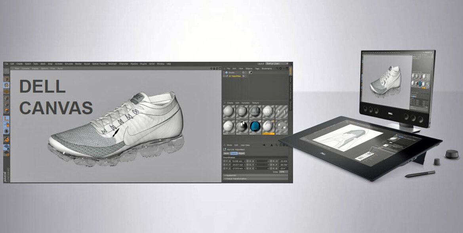Open the Layout dropdown showing Startup
Screen dimensions: 463x233
click(276, 63)
